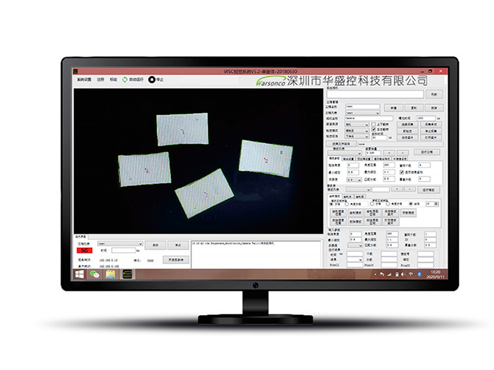Screen dimensions: 494x370
Task: Expand the empty result dropdown above PixelX
Action: [x=354, y=259]
